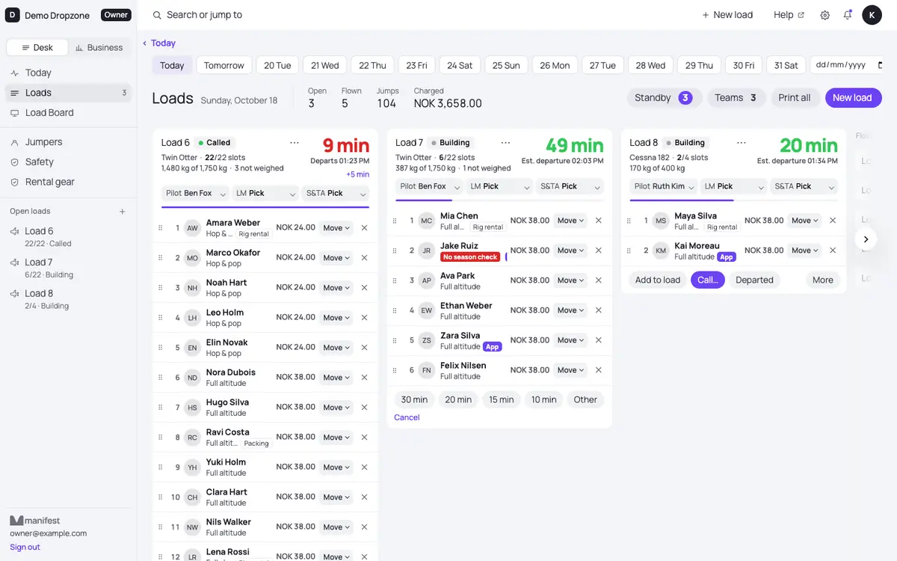Click search magnifier icon

click(157, 15)
